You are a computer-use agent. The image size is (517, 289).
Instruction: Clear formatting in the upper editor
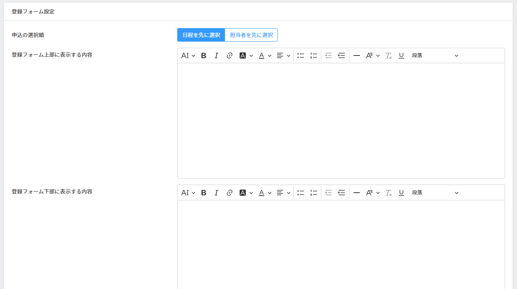(388, 55)
